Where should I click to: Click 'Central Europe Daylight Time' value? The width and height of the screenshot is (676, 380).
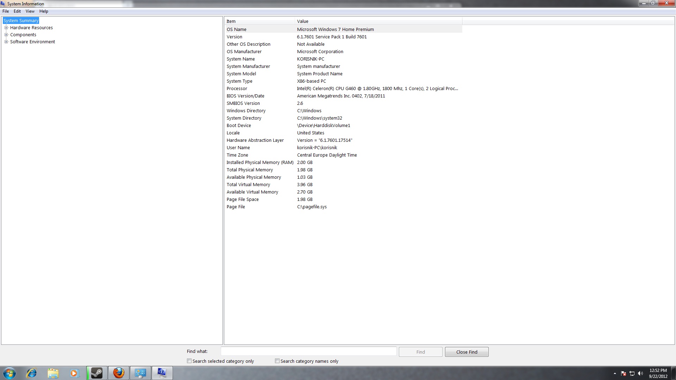click(327, 155)
